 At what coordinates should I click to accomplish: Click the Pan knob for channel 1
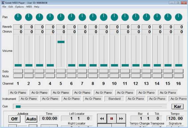click(18, 17)
